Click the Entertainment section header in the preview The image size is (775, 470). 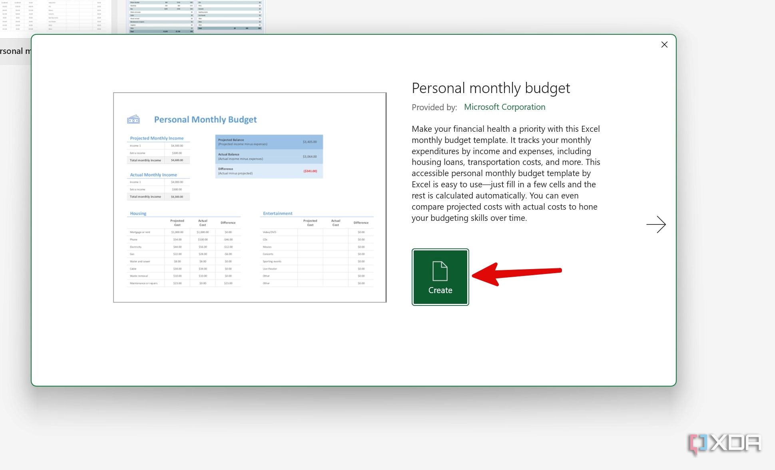pos(277,213)
